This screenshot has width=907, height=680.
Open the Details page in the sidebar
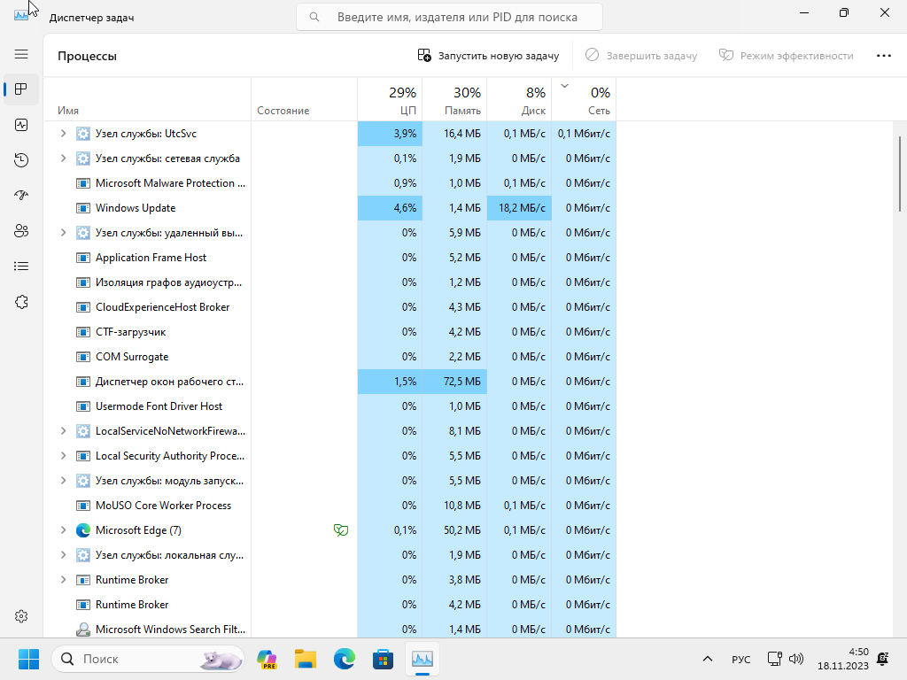(21, 267)
